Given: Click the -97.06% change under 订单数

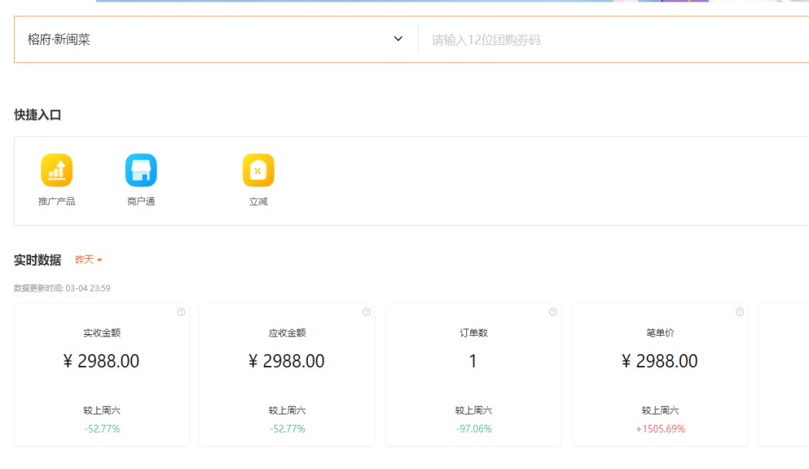Looking at the screenshot, I should coord(473,429).
